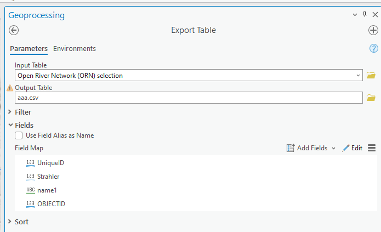Open the Input Table dropdown arrow
Viewport: 381px width, 232px height.
[358, 76]
